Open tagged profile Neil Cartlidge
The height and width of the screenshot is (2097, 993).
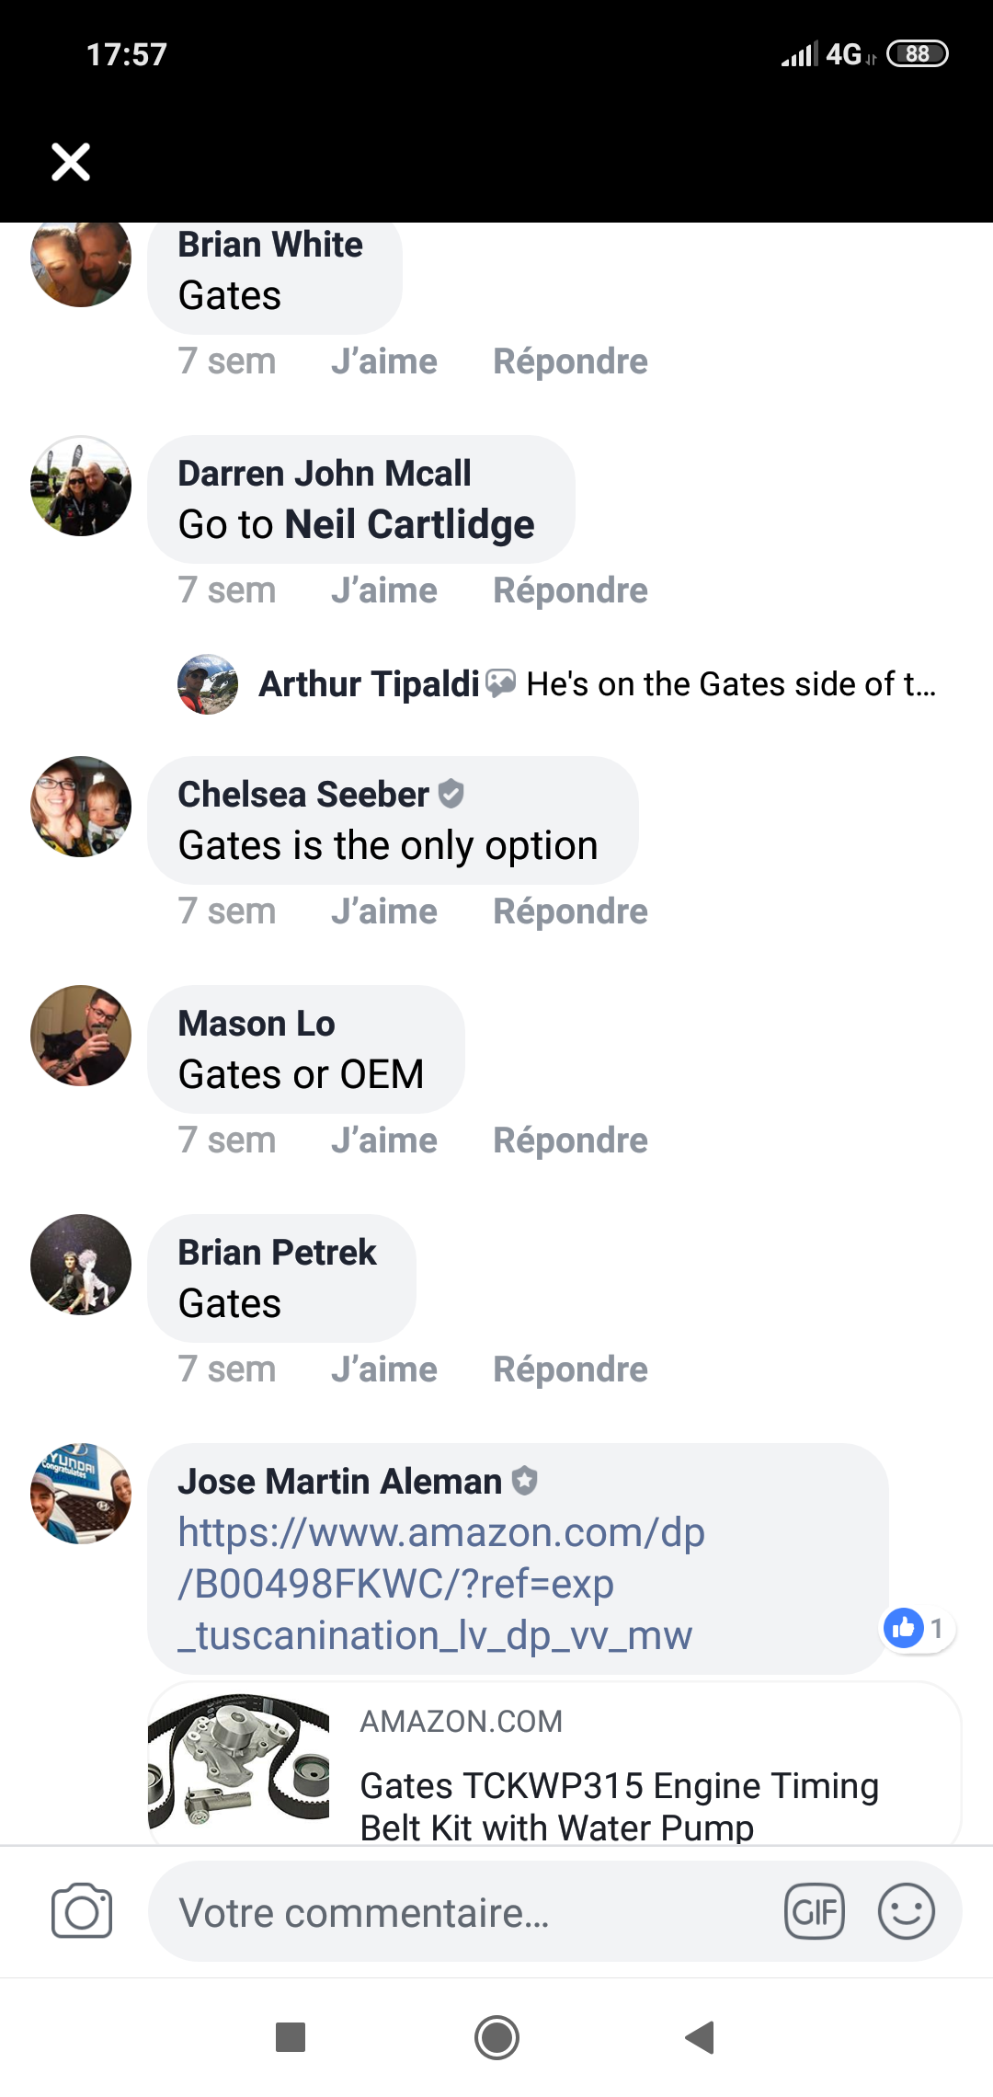pyautogui.click(x=409, y=525)
